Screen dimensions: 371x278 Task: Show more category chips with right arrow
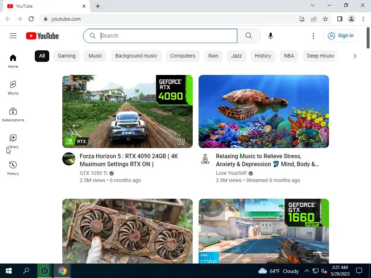point(355,56)
